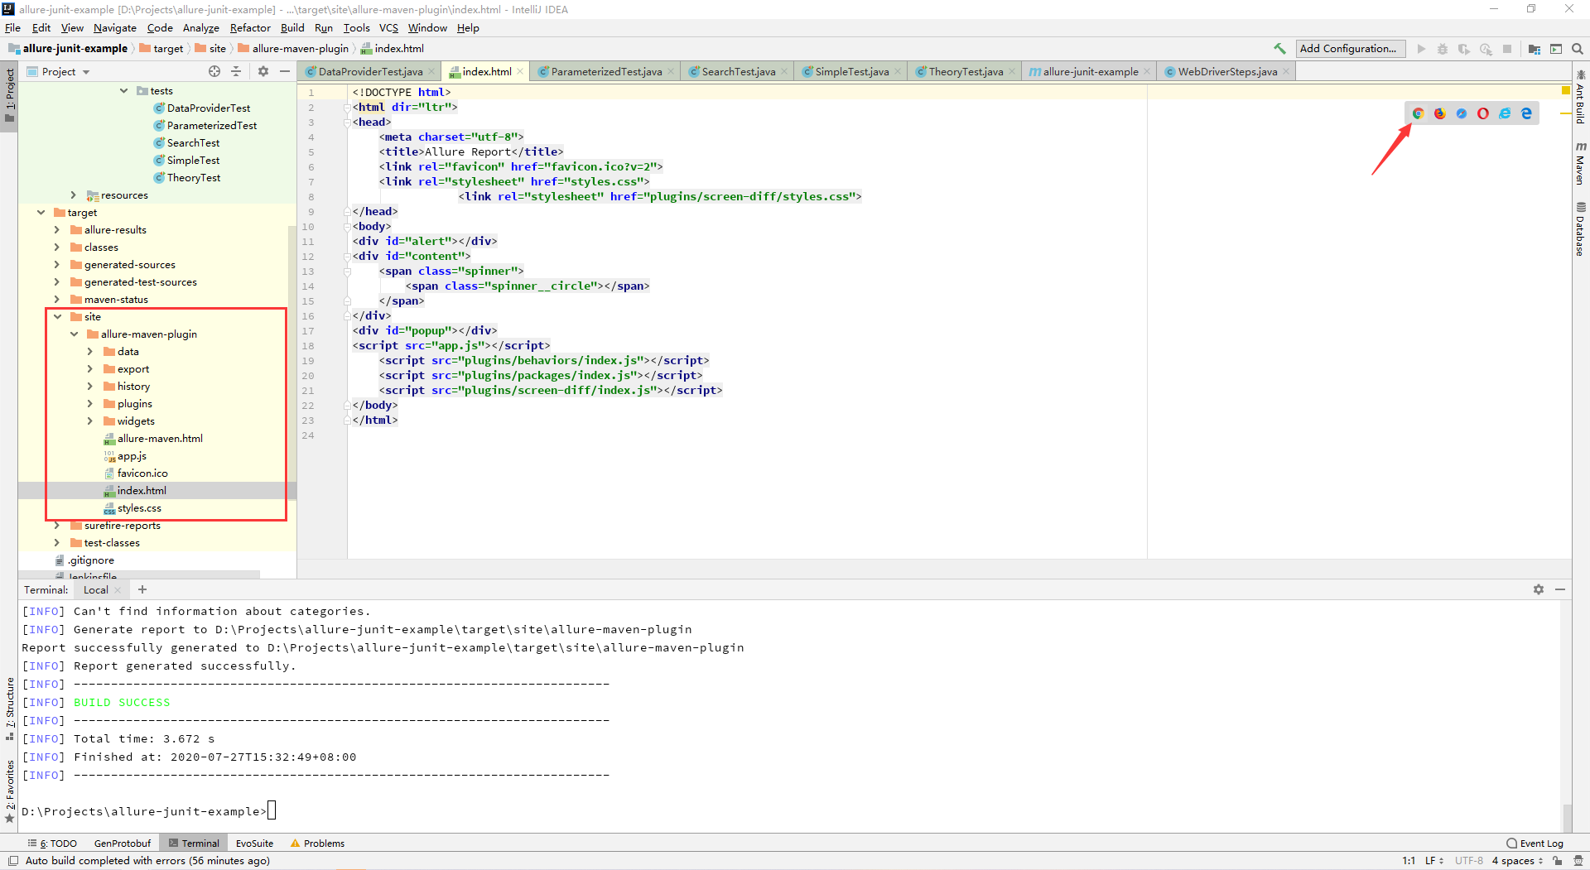1590x870 pixels.
Task: Add a new terminal session tab
Action: [x=142, y=589]
